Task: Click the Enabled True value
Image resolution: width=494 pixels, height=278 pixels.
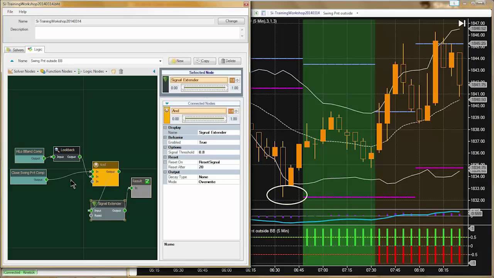Action: pyautogui.click(x=218, y=142)
